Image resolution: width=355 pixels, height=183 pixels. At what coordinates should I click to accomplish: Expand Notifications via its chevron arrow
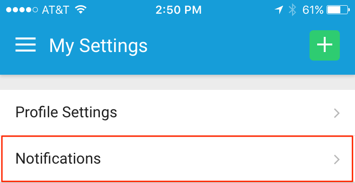coord(337,159)
